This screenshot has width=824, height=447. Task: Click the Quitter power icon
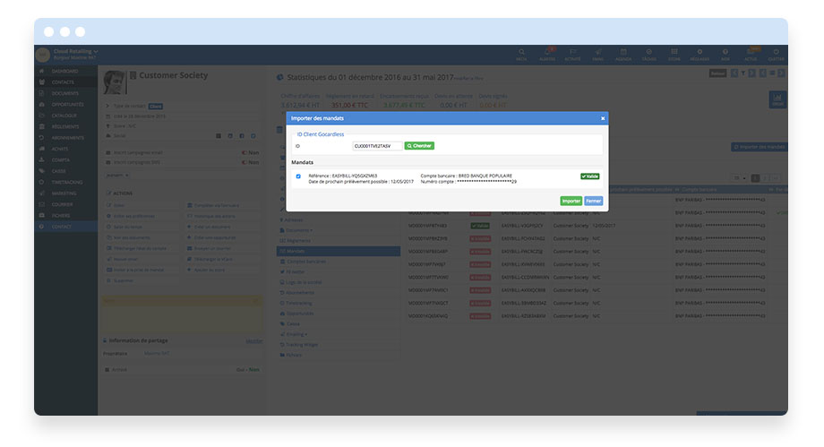point(777,54)
